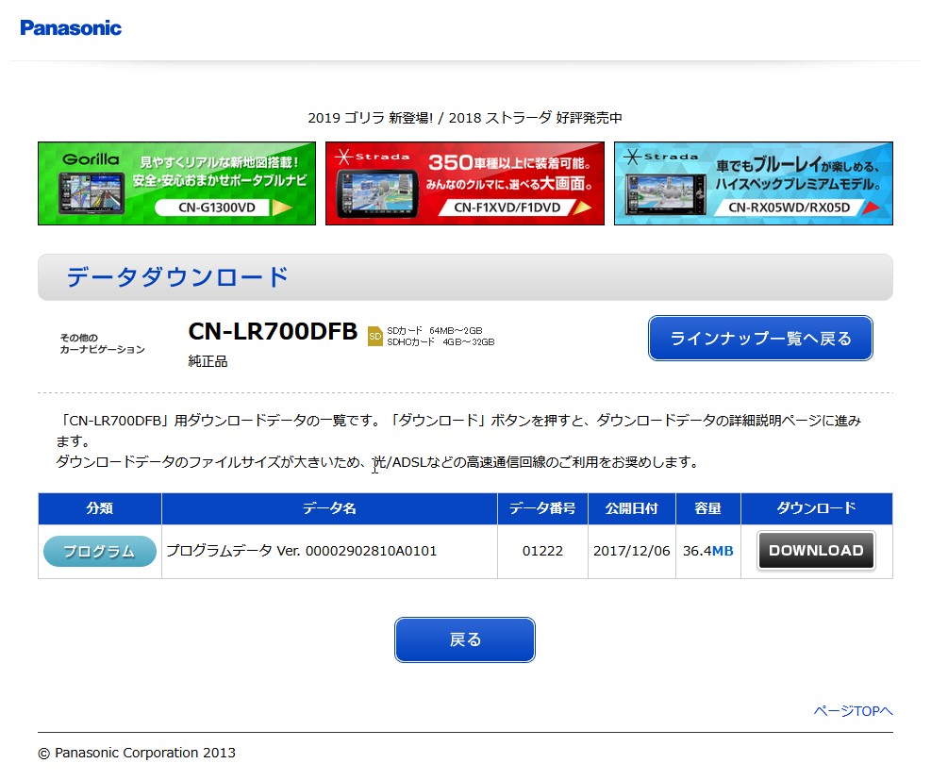Viewport: 931px width, 780px height.
Task: Follow the ページTOPへ link
Action: [854, 711]
